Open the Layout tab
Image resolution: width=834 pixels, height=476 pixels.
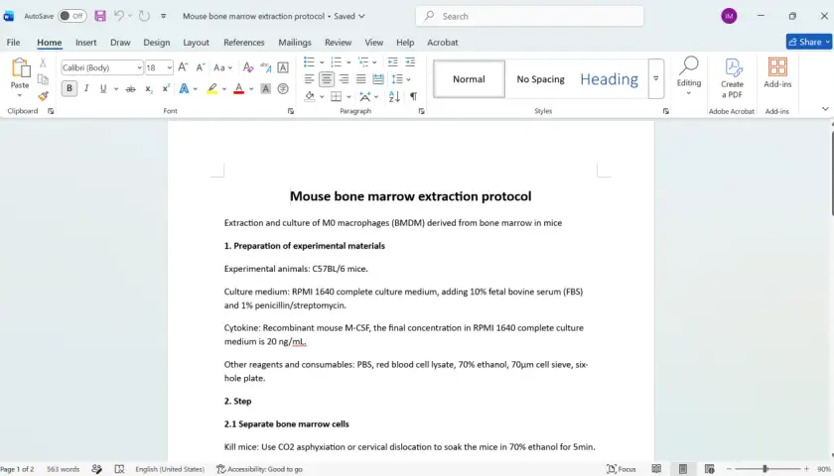pos(196,43)
